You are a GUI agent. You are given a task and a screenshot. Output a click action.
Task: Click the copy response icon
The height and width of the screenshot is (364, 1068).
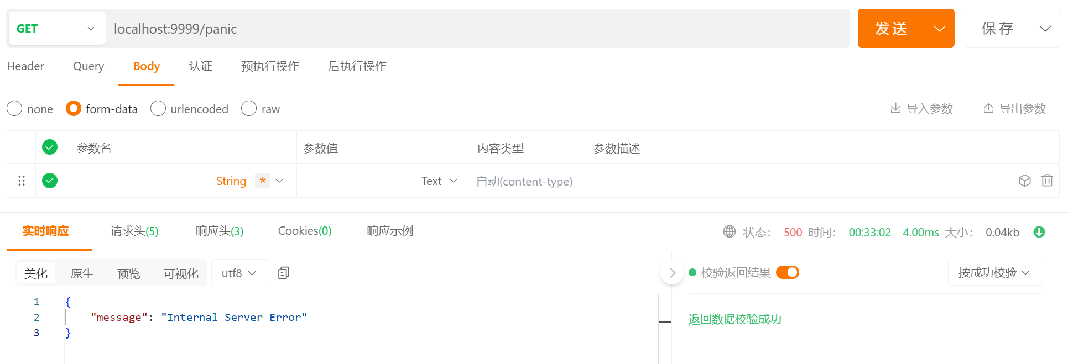284,273
